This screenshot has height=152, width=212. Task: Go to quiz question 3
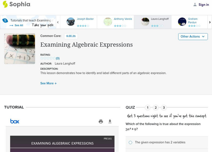tap(164, 107)
